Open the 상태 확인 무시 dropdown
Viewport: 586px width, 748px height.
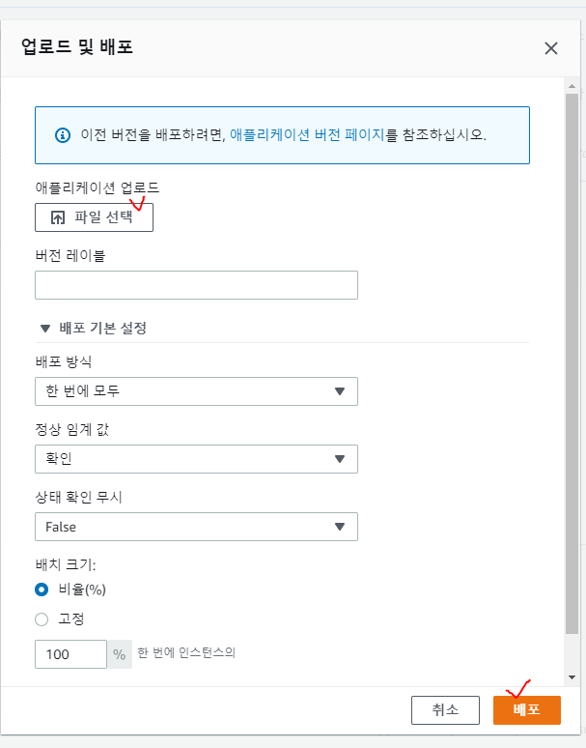[196, 527]
